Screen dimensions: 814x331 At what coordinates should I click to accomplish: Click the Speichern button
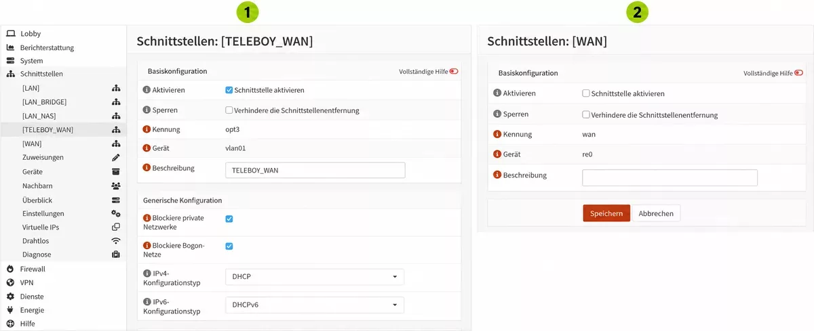(606, 213)
